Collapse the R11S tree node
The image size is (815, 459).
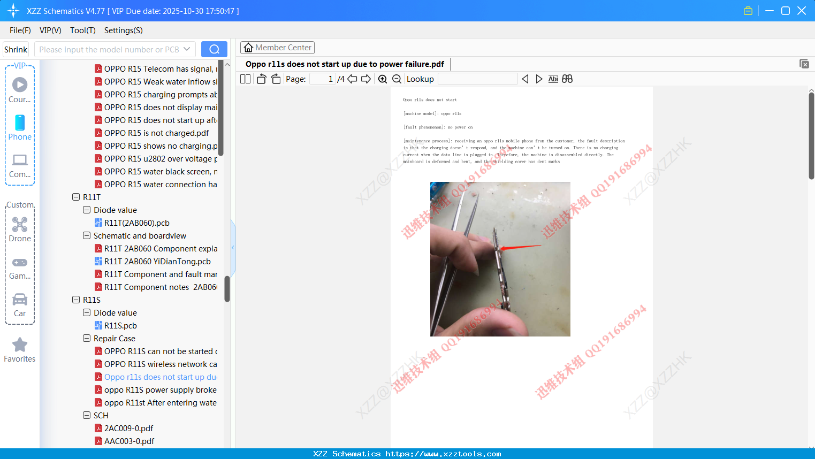click(x=76, y=300)
